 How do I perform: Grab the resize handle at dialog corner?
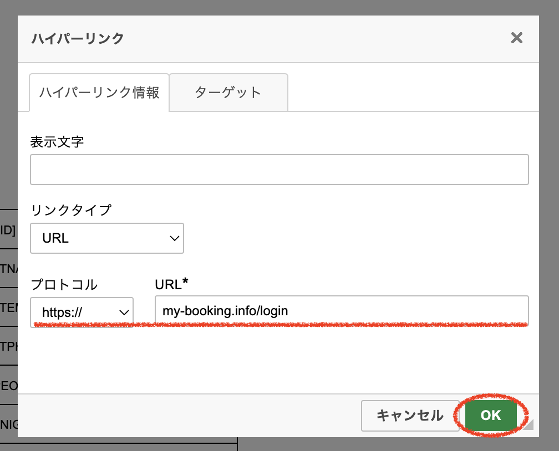click(528, 425)
